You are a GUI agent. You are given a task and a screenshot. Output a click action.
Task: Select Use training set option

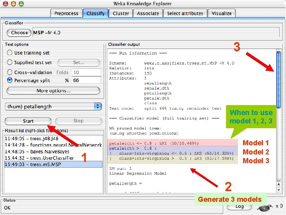pos(10,53)
